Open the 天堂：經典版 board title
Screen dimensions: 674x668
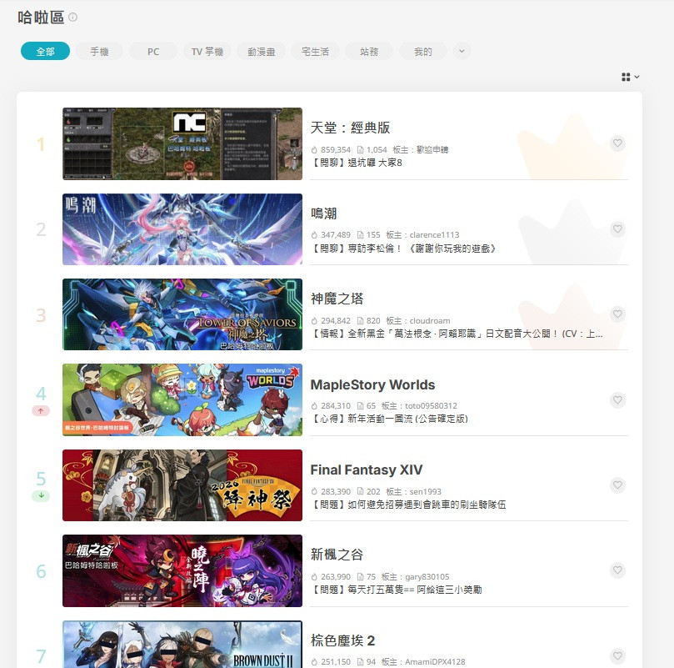[350, 128]
